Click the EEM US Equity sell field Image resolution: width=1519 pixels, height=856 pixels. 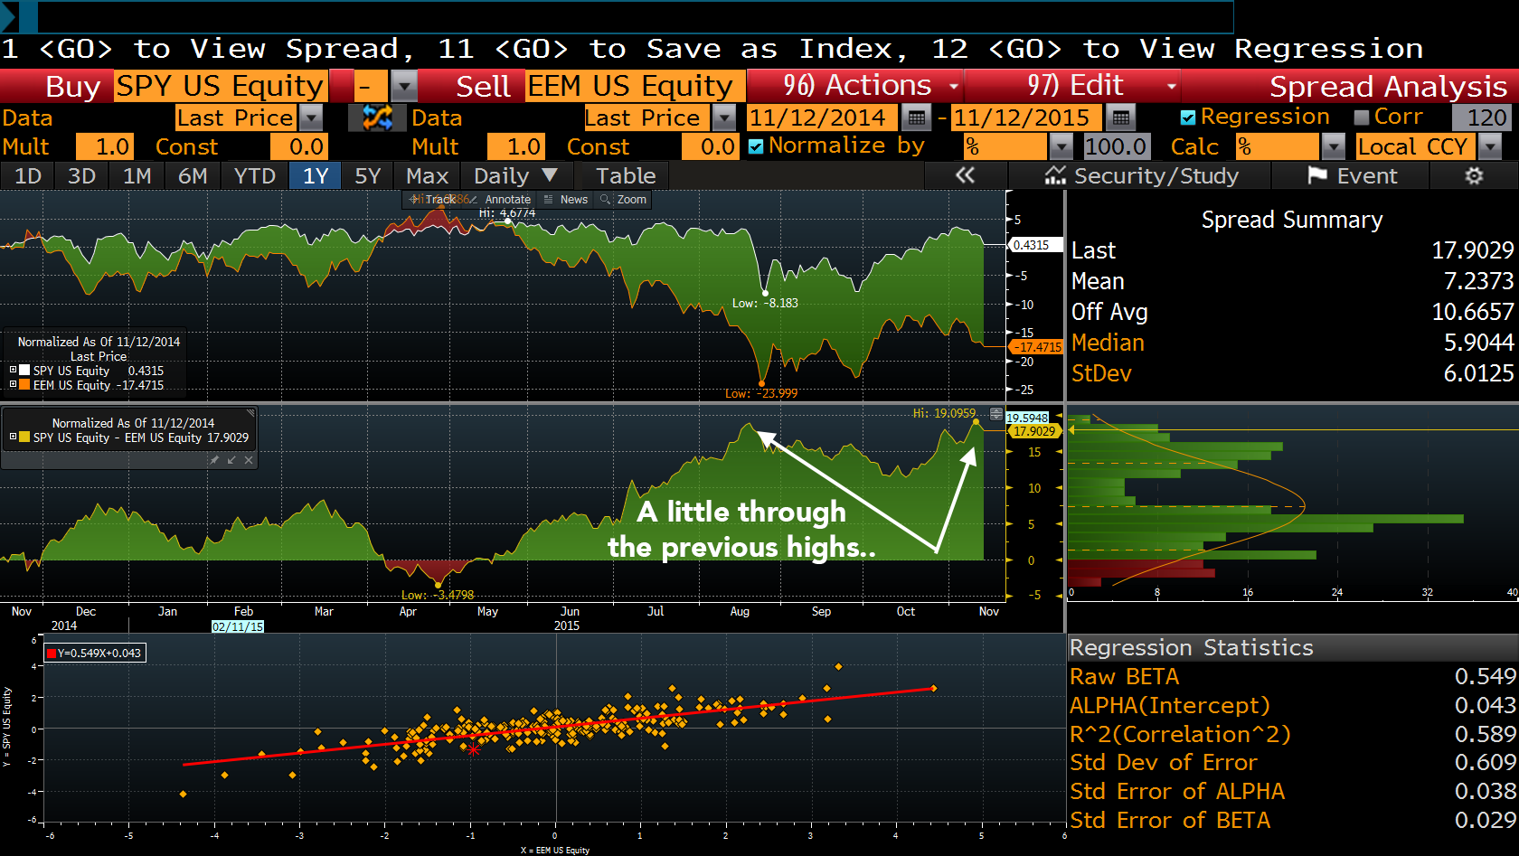click(x=635, y=87)
